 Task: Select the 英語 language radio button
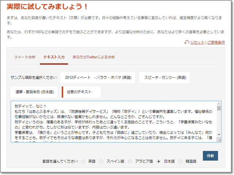[83, 161]
